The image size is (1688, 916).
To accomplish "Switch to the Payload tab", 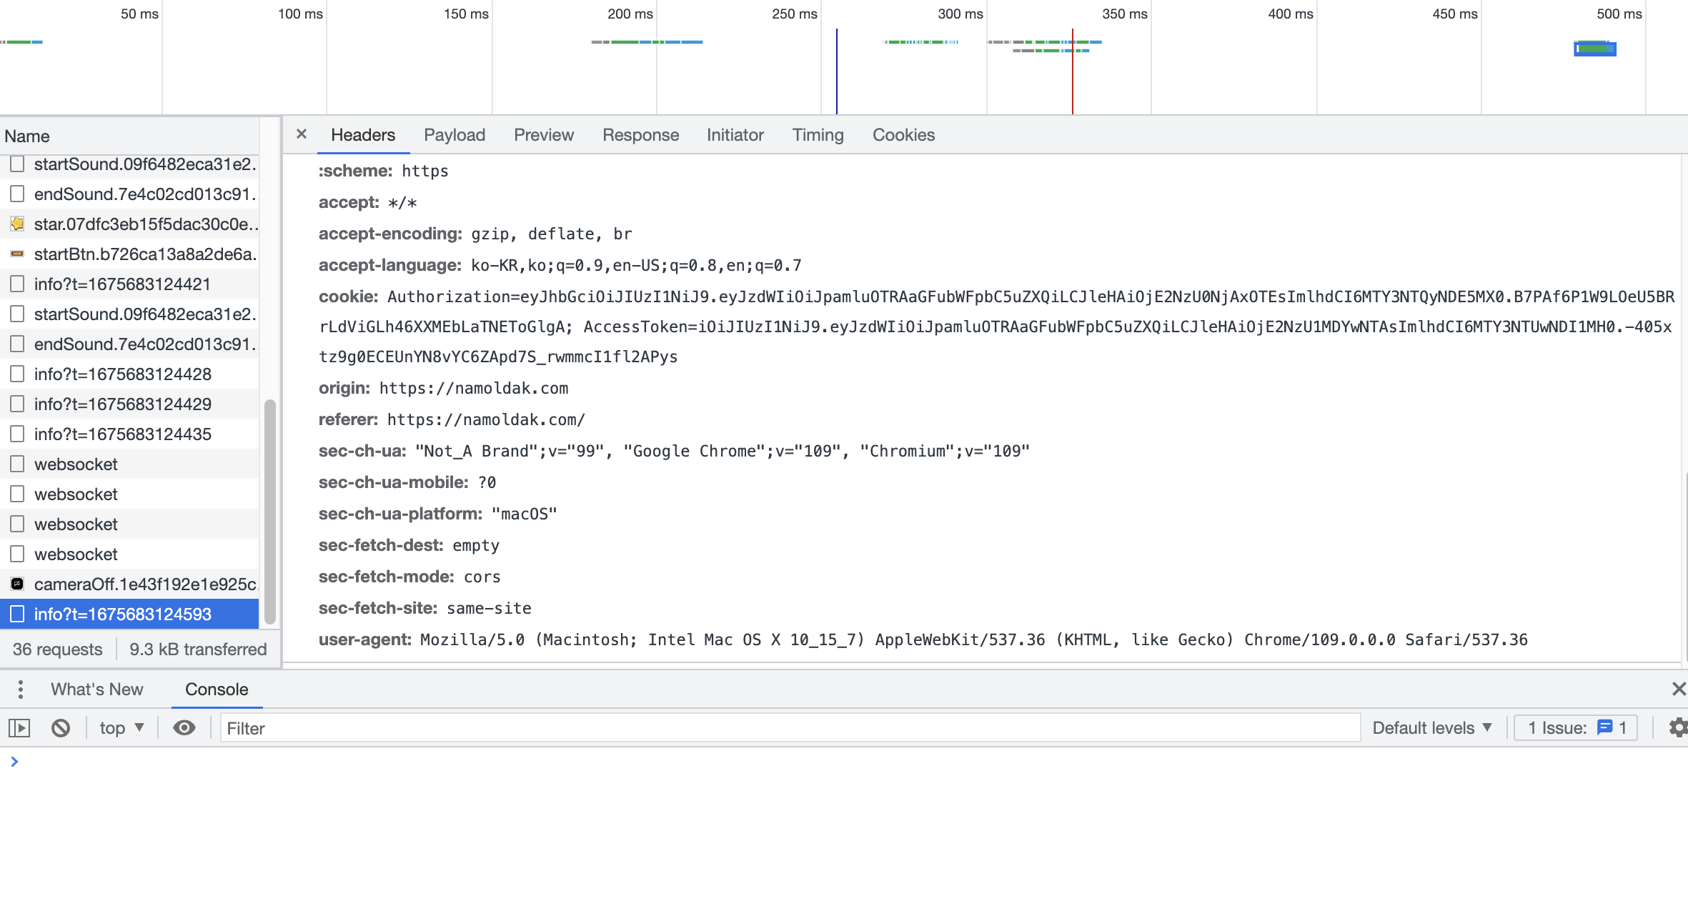I will 455,135.
